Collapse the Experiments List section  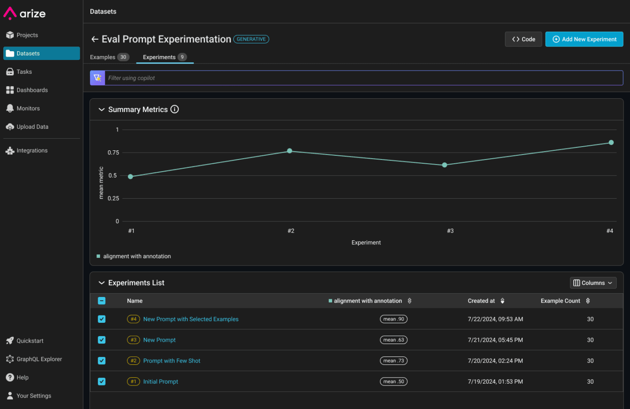pyautogui.click(x=101, y=283)
